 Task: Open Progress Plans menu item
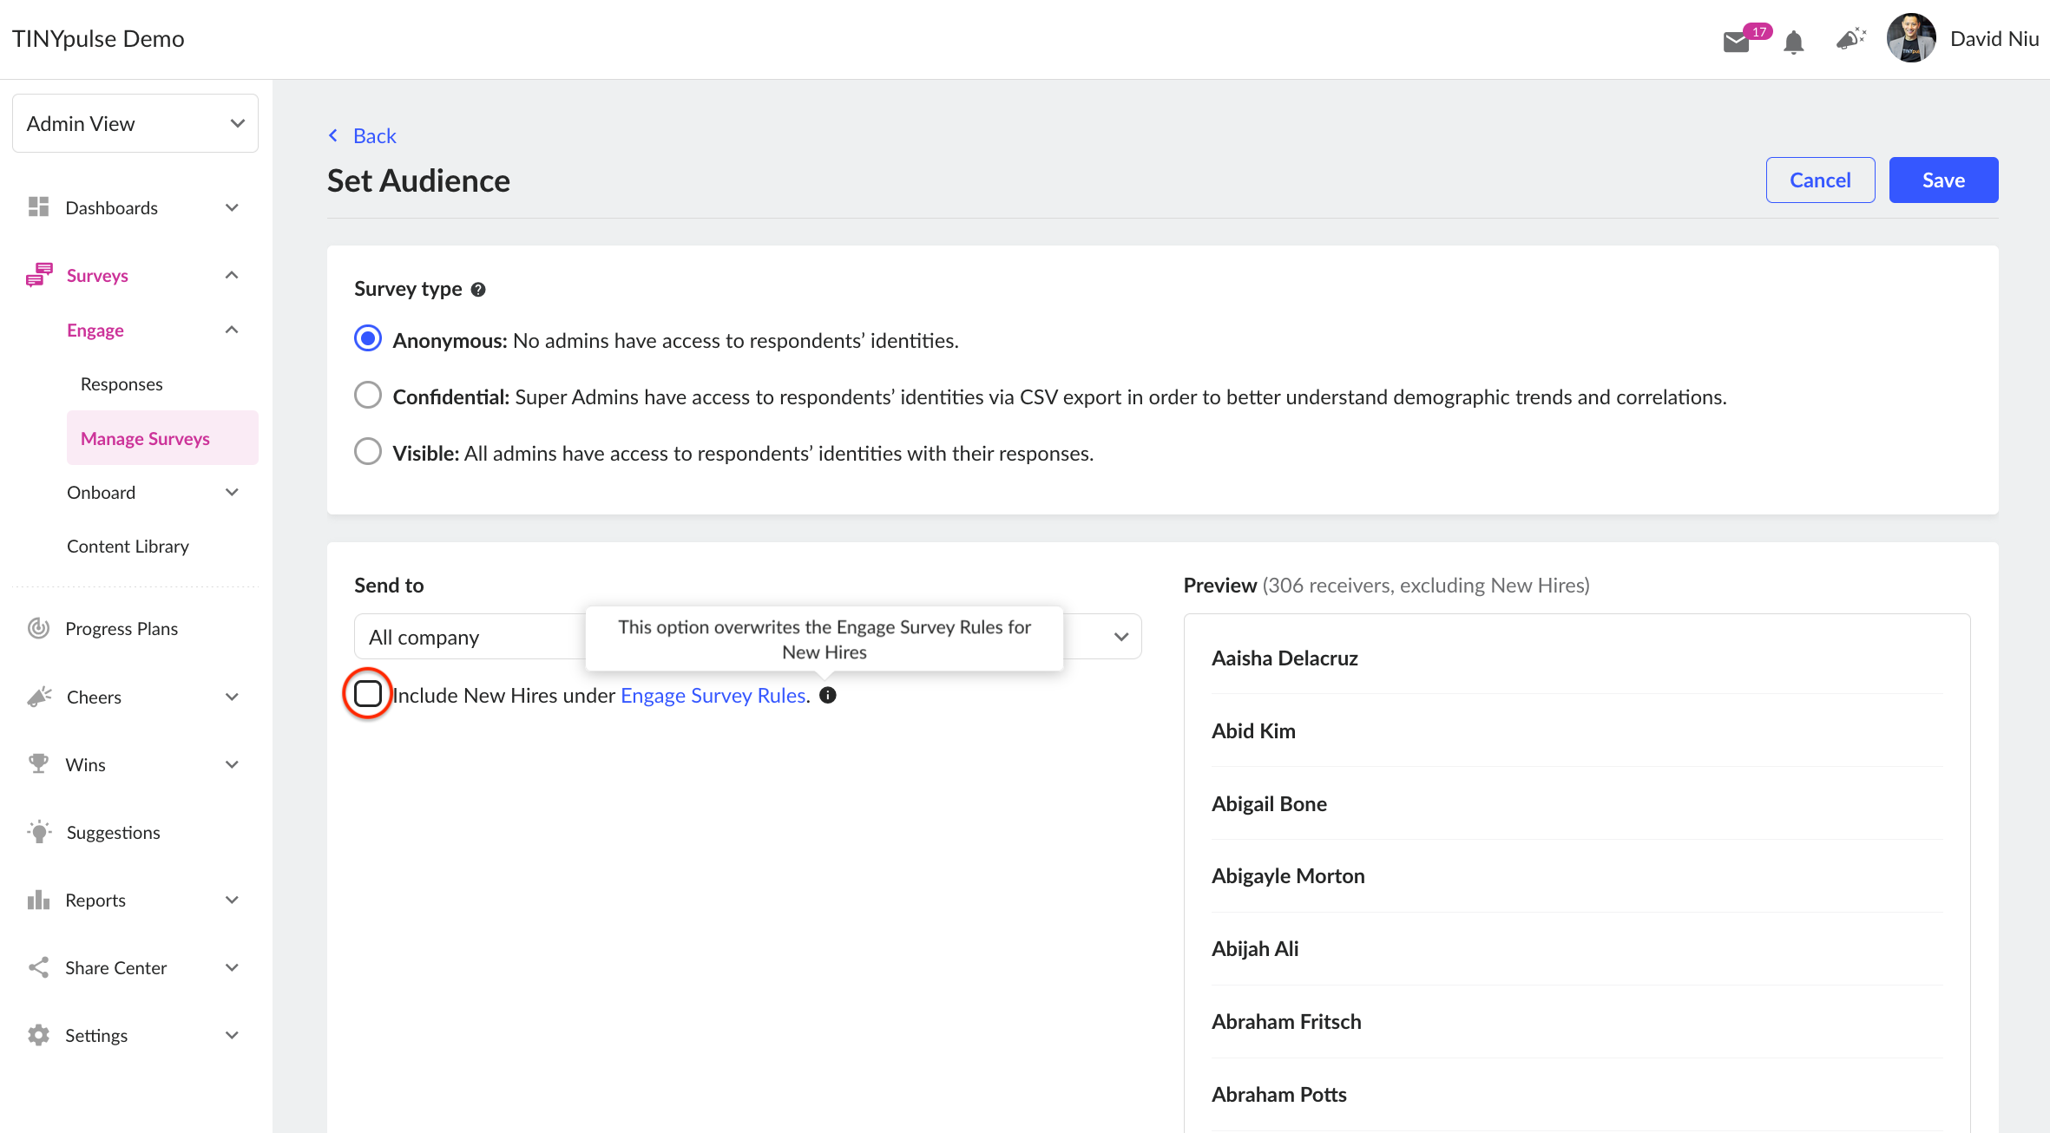tap(122, 628)
